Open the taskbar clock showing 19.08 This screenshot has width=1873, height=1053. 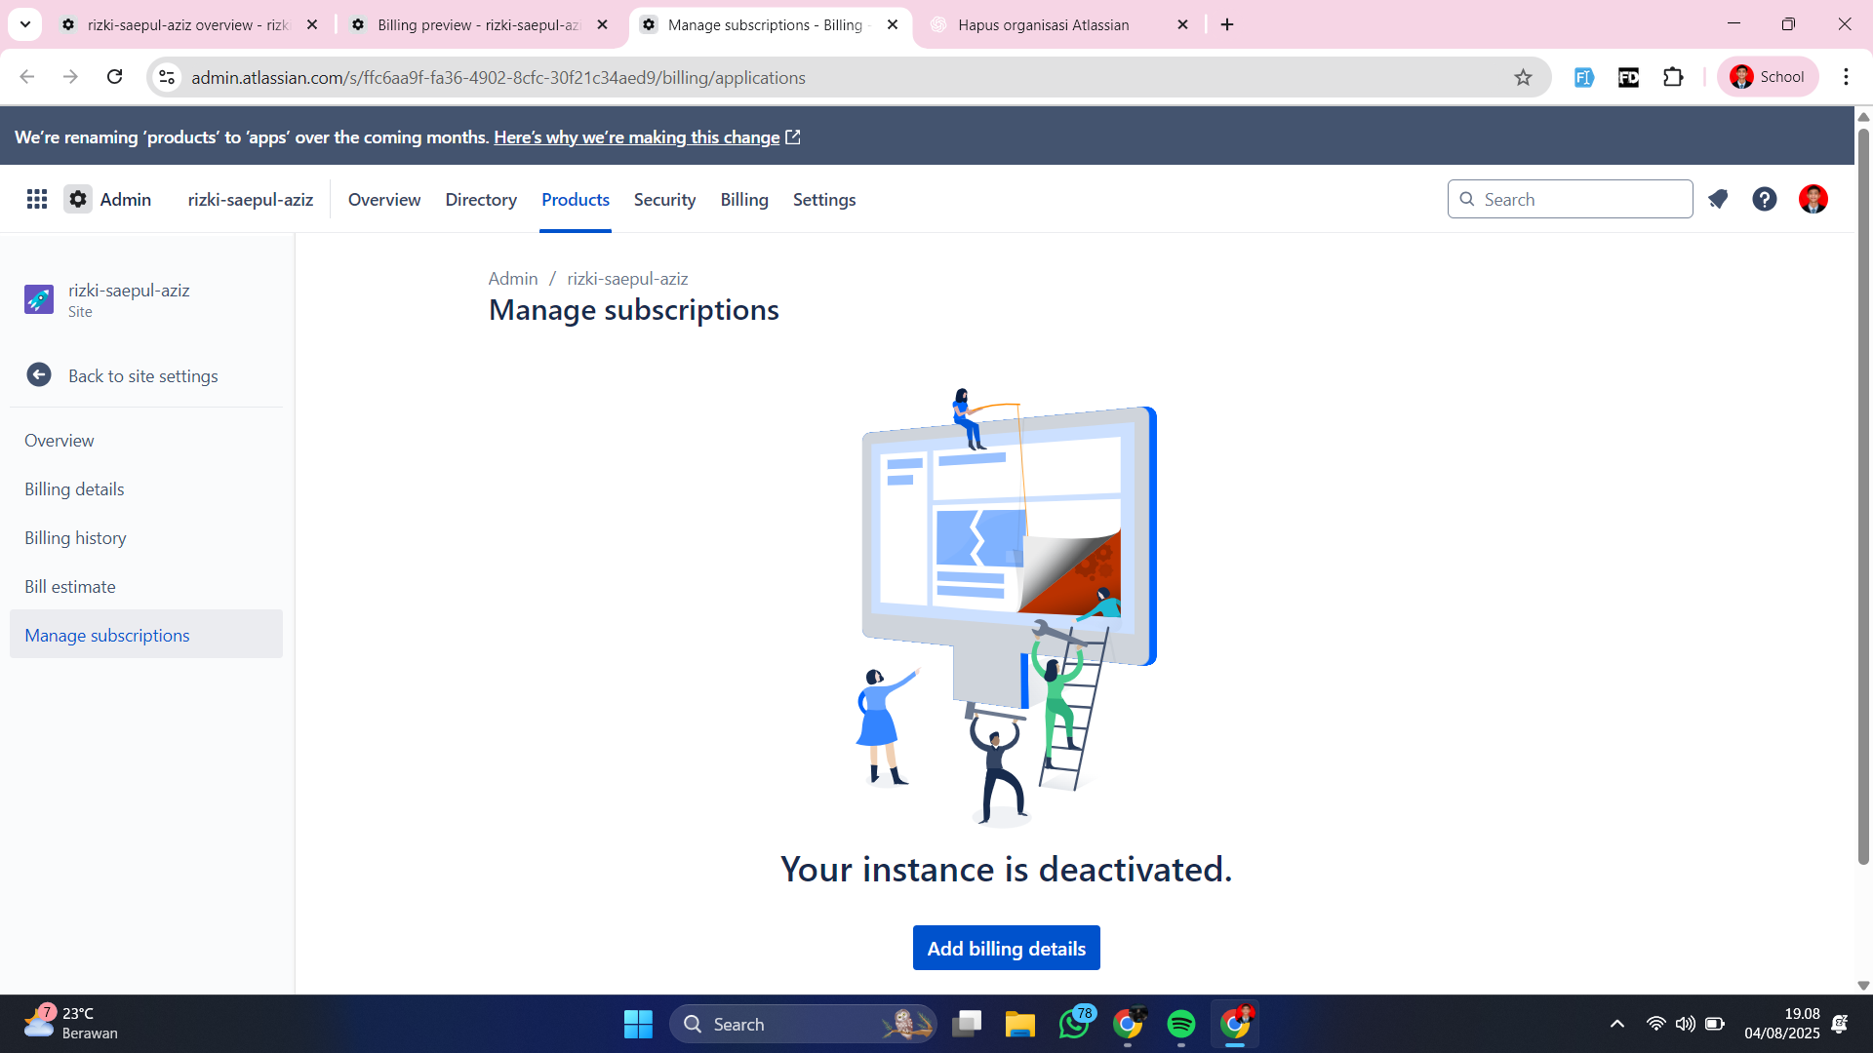pos(1781,1024)
